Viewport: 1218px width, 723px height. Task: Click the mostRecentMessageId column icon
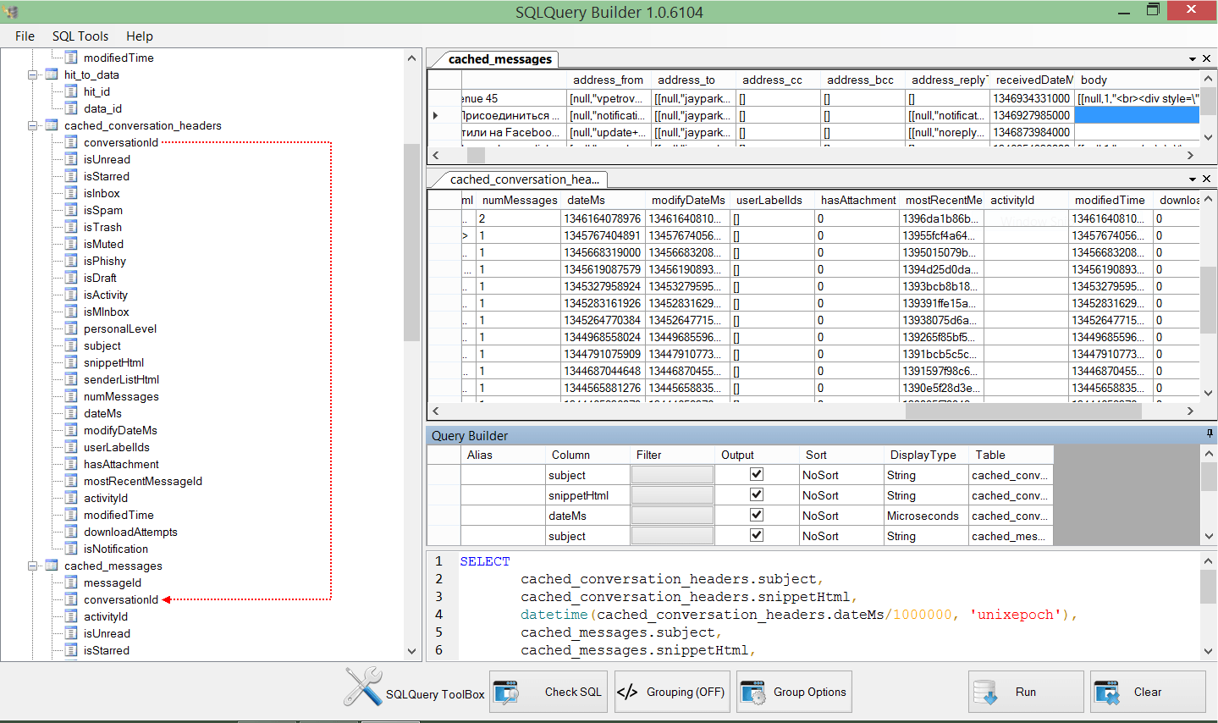[x=72, y=481]
